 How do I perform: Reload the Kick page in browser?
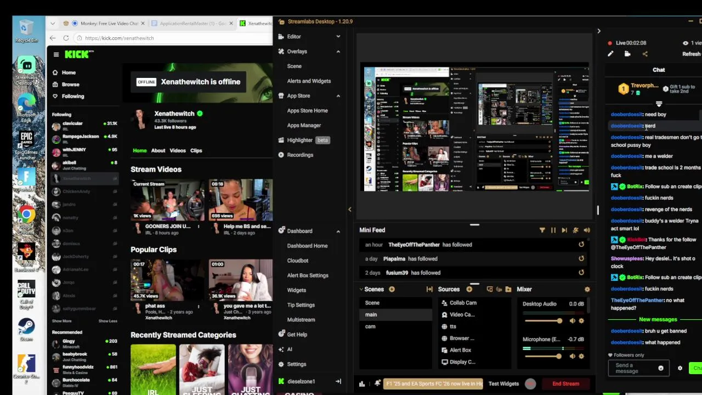(66, 38)
